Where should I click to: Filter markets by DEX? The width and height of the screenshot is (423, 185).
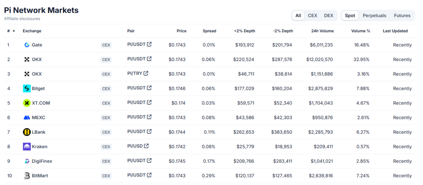(328, 16)
